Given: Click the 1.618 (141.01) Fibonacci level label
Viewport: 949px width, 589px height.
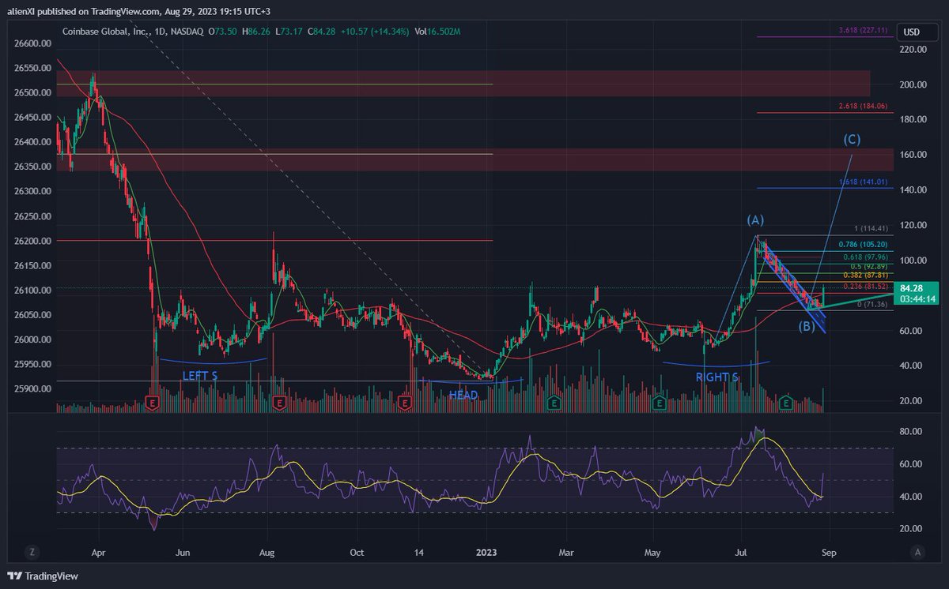Looking at the screenshot, I should pos(863,182).
